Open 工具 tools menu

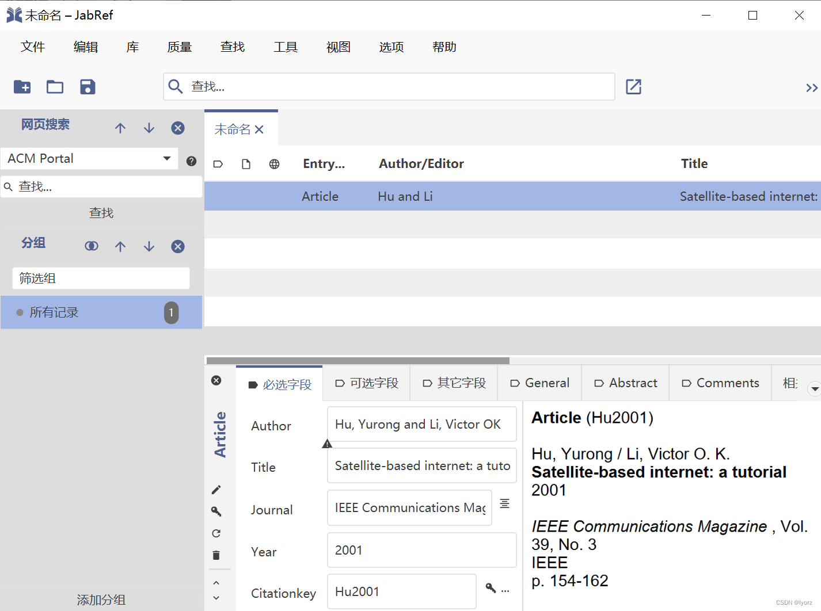tap(286, 47)
